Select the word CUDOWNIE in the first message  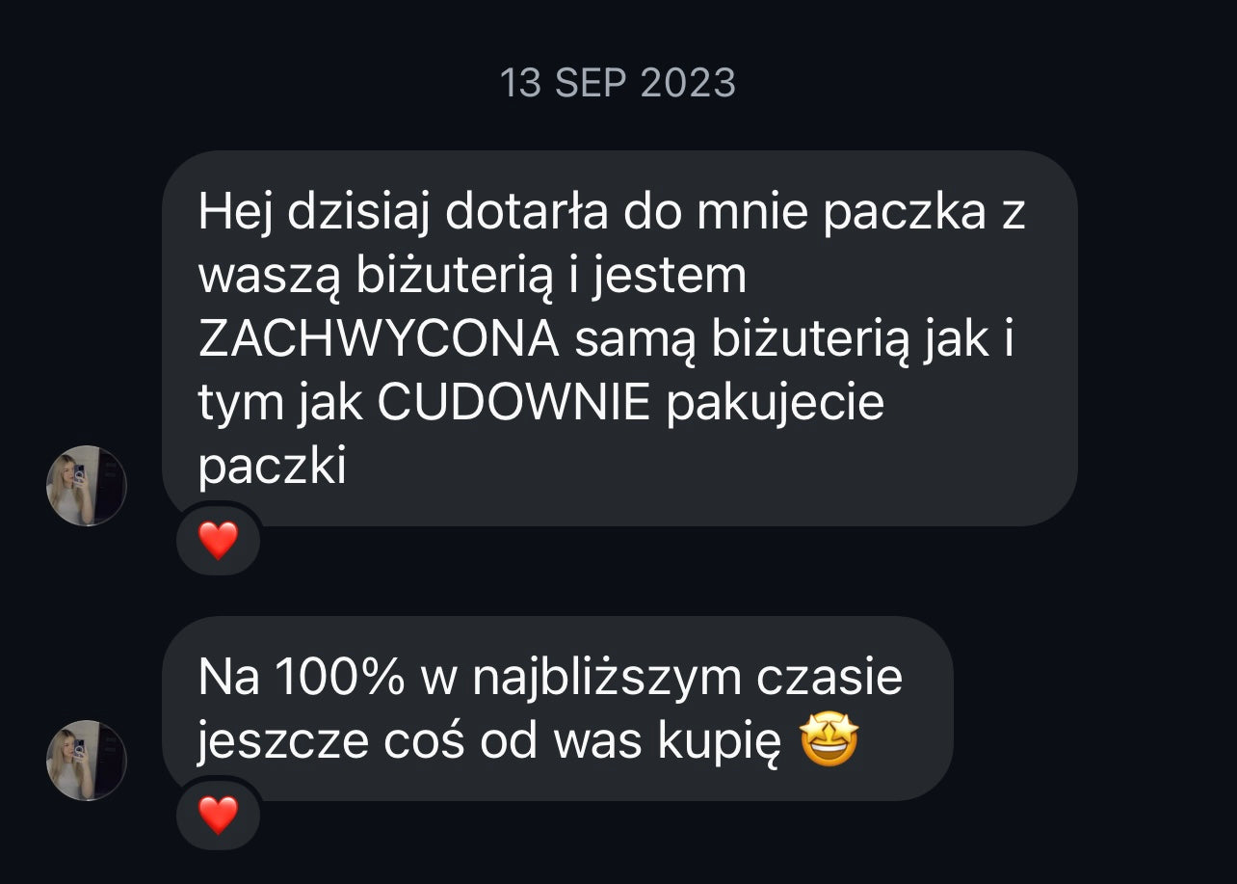click(513, 404)
